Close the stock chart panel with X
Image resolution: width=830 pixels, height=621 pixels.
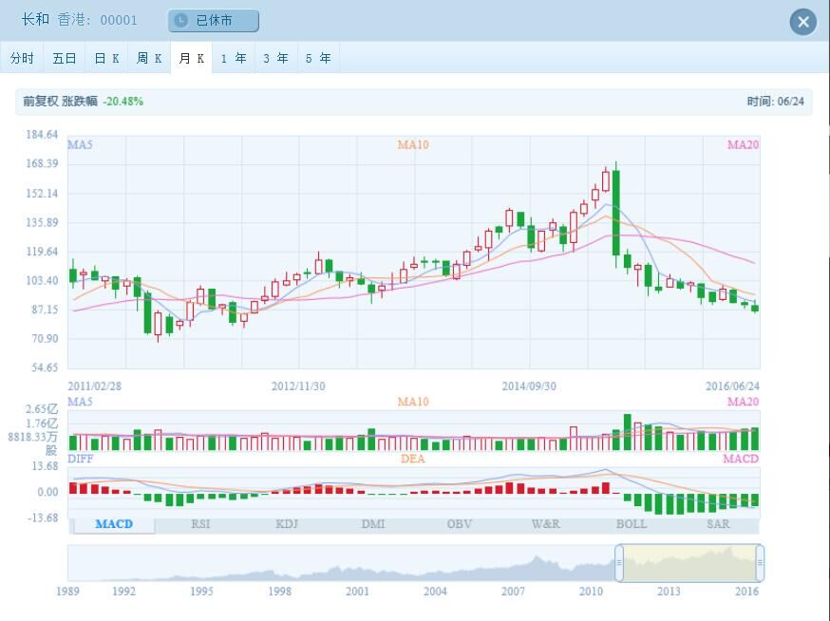[x=803, y=22]
